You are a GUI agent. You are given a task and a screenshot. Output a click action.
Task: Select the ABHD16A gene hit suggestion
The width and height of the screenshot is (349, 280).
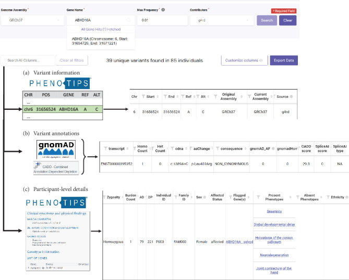point(100,41)
